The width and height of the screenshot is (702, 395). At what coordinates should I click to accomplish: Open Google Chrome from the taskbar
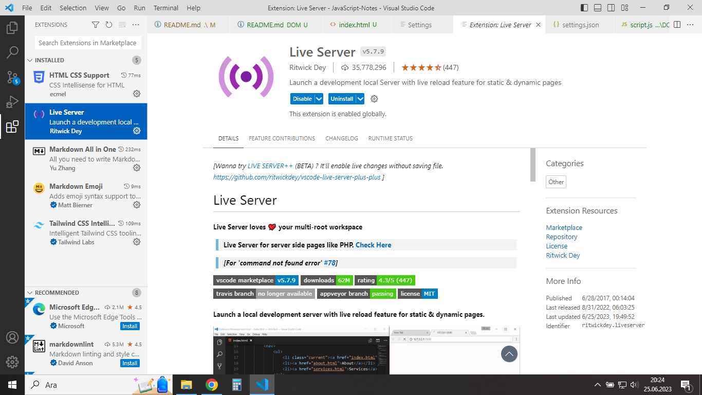point(211,385)
